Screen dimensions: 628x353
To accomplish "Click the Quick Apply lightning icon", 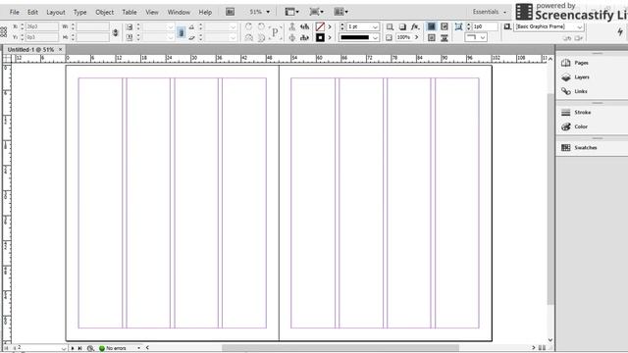I will tap(620, 31).
